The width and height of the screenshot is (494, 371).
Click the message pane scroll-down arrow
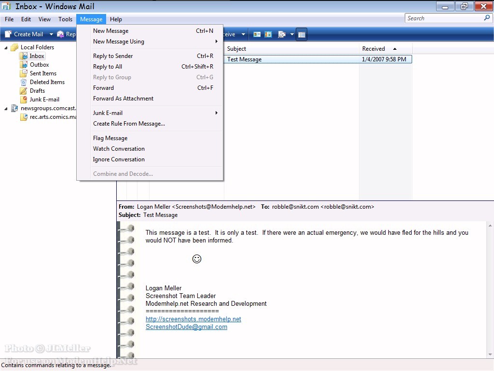point(490,355)
